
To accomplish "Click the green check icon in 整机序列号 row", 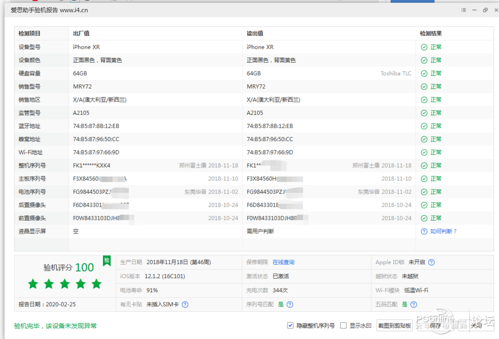I will point(424,166).
